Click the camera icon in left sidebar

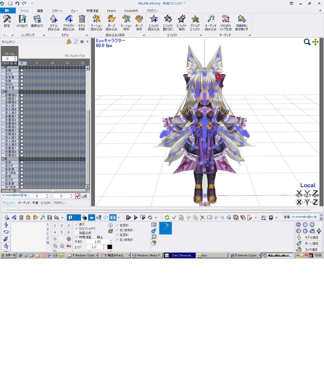[x=6, y=239]
